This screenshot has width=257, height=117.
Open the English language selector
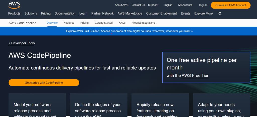(x=168, y=5)
